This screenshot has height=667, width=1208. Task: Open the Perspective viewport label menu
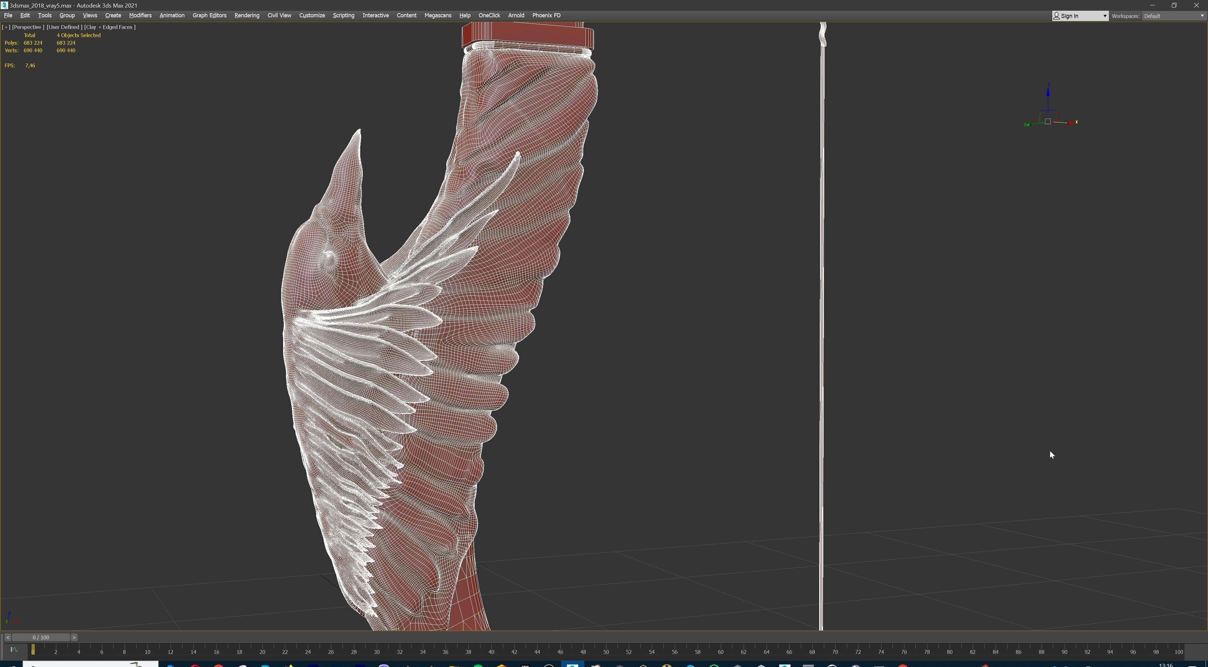click(x=28, y=27)
